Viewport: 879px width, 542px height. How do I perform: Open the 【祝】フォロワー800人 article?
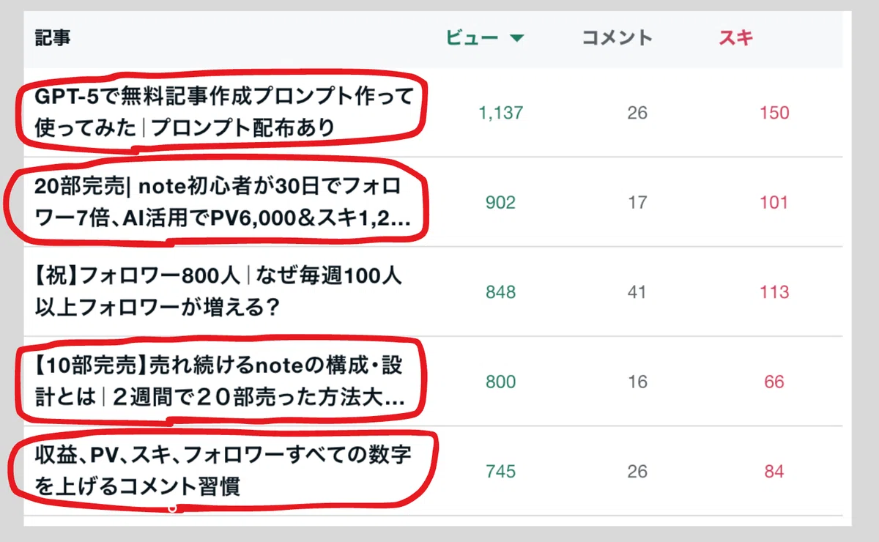(218, 292)
